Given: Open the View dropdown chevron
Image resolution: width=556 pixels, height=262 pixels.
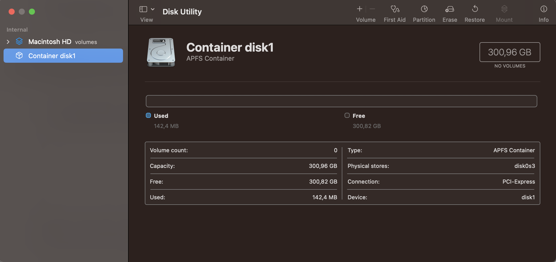Looking at the screenshot, I should pos(153,9).
